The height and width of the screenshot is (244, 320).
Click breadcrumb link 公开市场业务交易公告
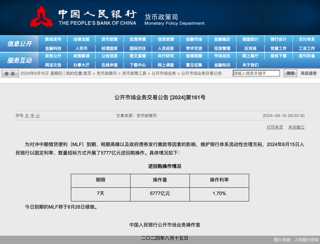(201, 73)
